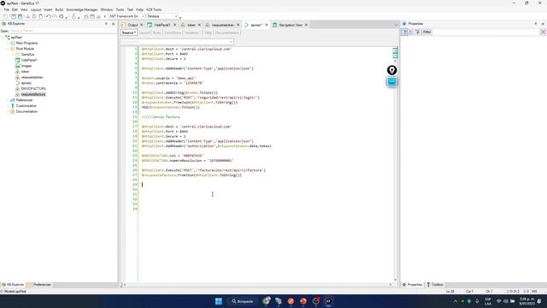Open the Tools menu

(120, 9)
